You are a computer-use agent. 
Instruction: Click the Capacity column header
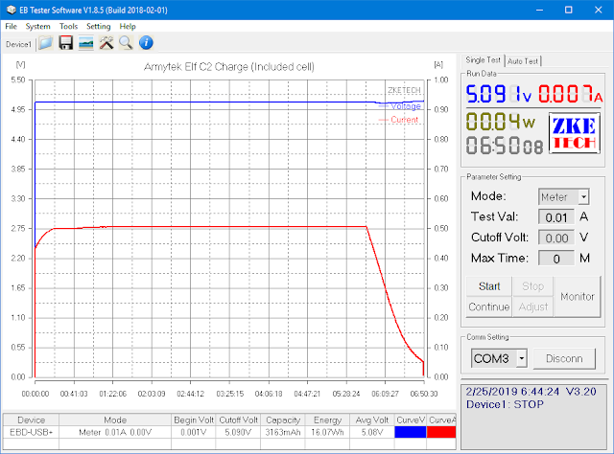pyautogui.click(x=283, y=420)
